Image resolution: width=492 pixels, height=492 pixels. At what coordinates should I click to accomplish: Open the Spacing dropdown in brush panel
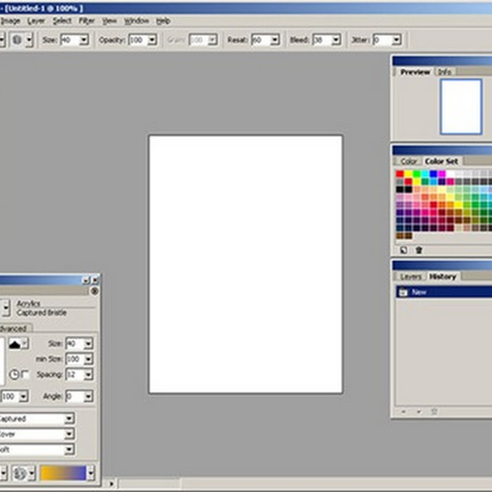[88, 375]
